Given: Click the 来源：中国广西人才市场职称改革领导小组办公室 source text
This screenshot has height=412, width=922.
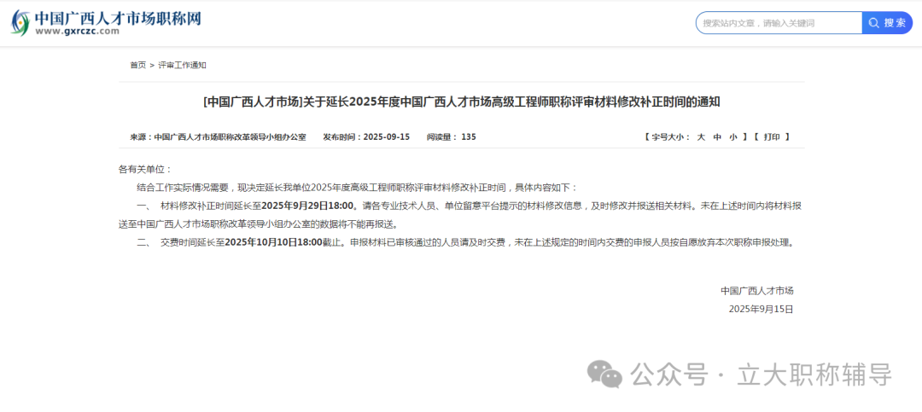Looking at the screenshot, I should [x=219, y=137].
